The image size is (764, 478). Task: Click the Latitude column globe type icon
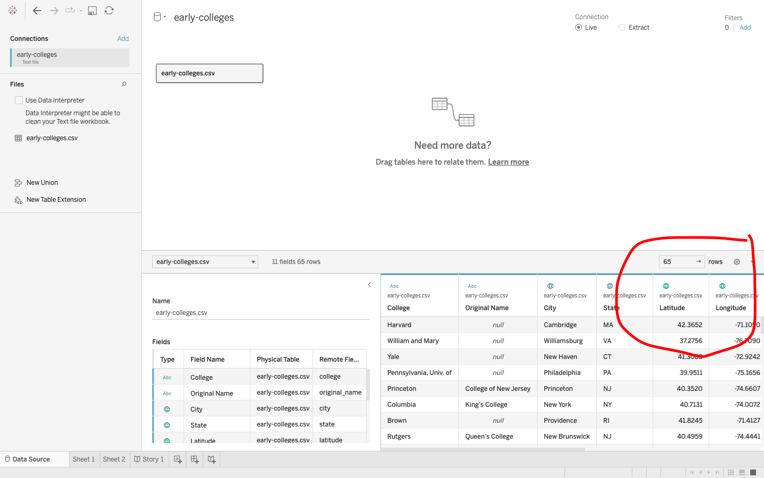[666, 286]
